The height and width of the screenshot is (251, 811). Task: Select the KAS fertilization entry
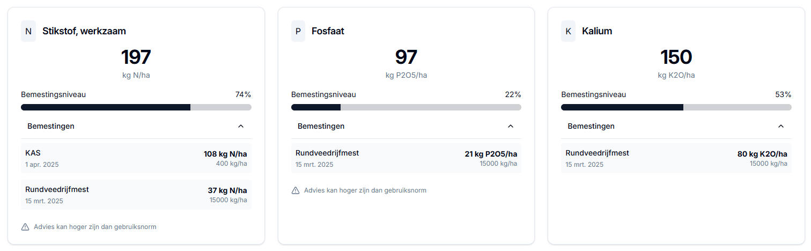click(x=136, y=158)
